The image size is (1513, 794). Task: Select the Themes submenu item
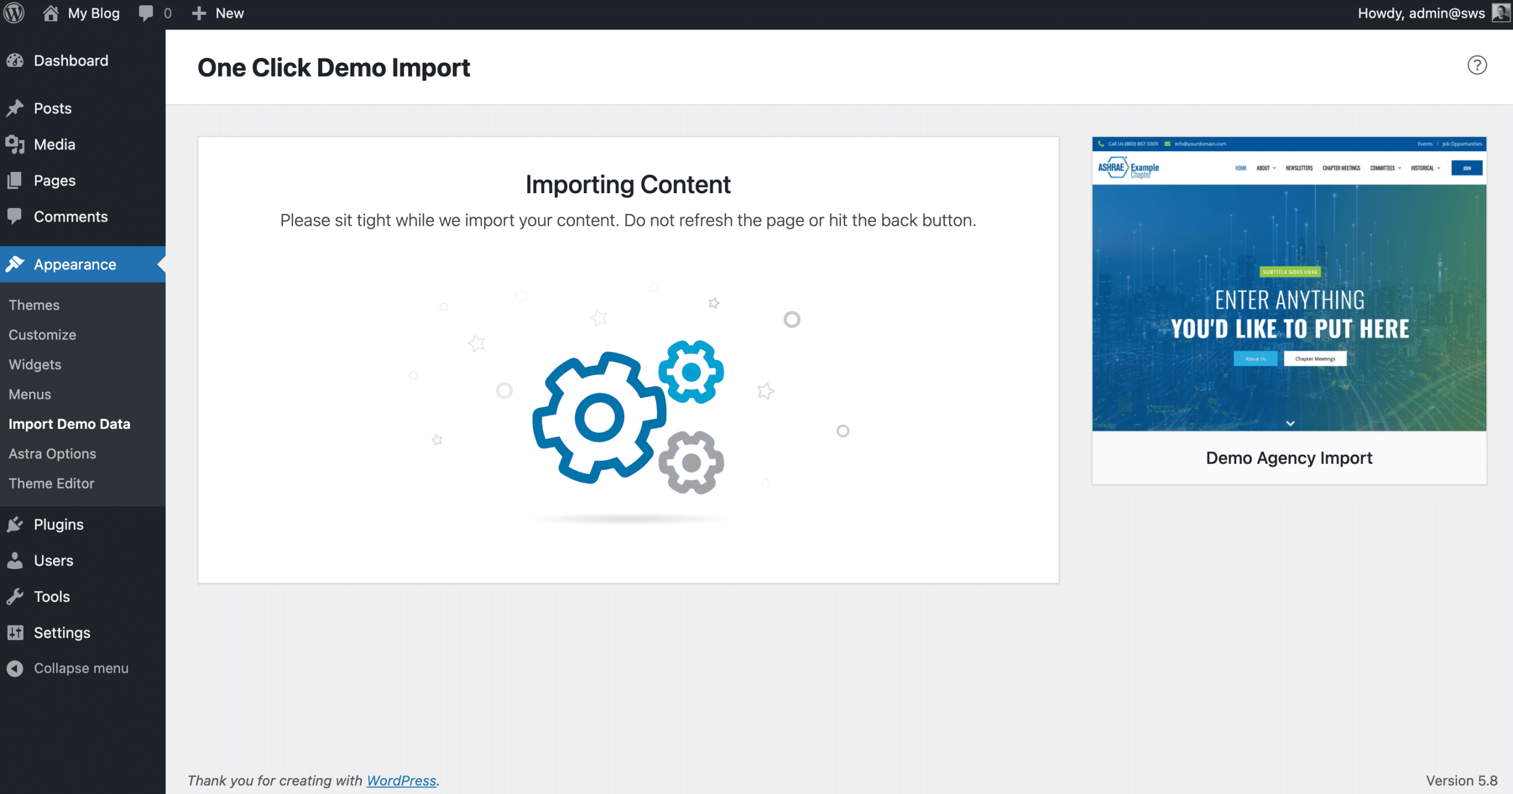pyautogui.click(x=34, y=305)
